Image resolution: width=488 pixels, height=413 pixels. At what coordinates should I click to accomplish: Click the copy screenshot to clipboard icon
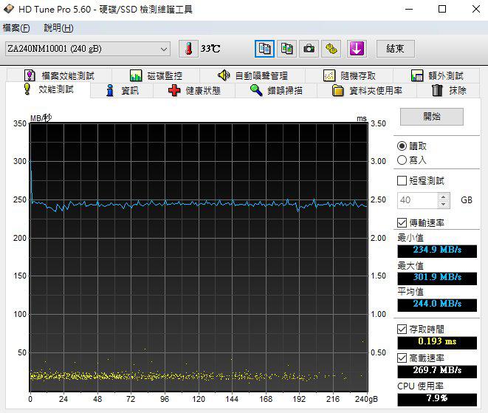287,49
